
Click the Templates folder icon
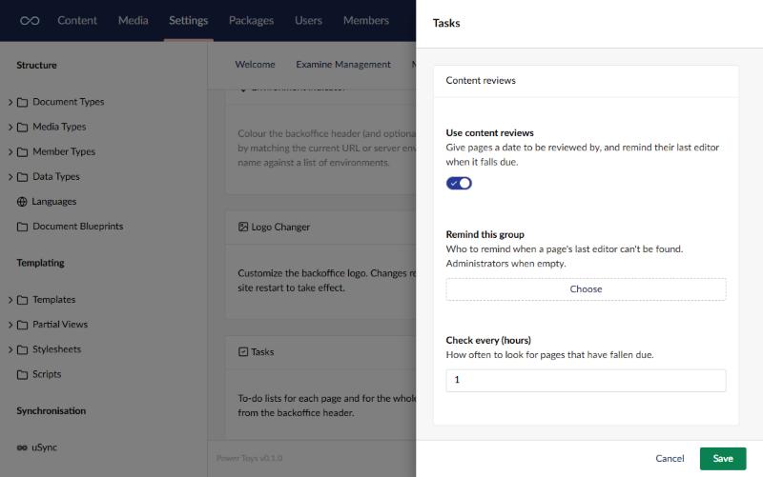tap(22, 300)
